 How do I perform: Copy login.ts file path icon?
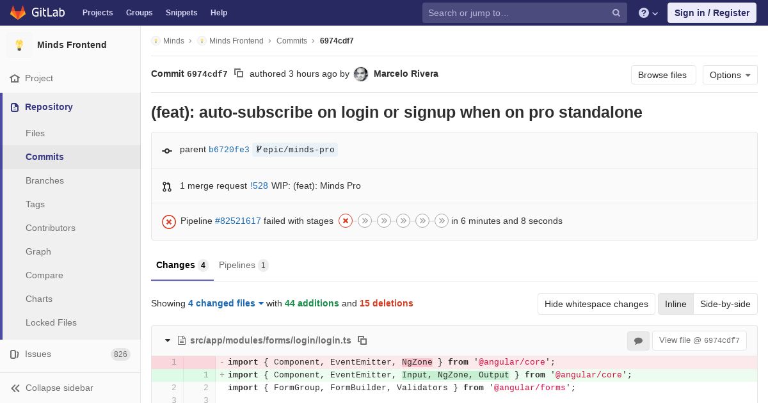[362, 340]
